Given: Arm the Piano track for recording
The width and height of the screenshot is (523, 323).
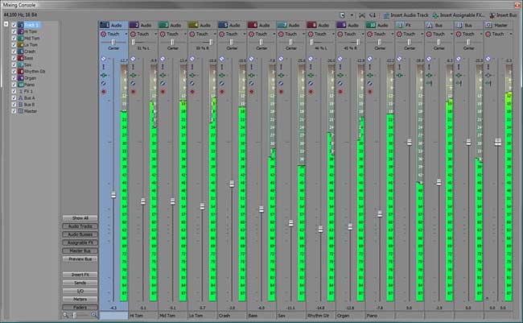Looking at the screenshot, I should coord(370,92).
